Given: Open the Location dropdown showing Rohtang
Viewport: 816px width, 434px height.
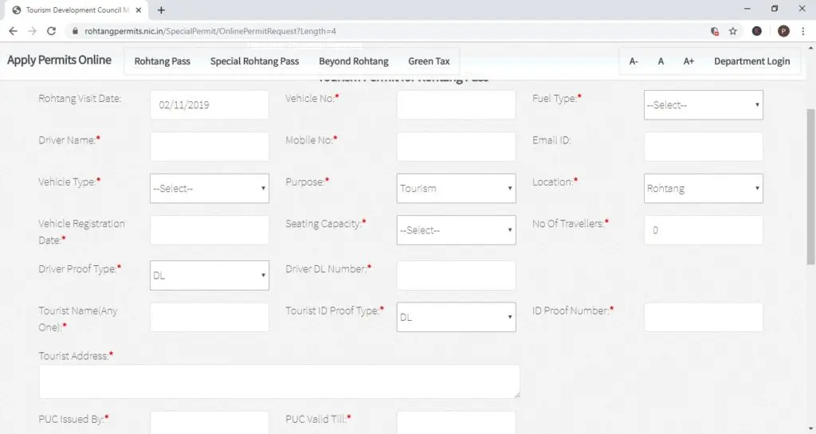Looking at the screenshot, I should point(703,188).
